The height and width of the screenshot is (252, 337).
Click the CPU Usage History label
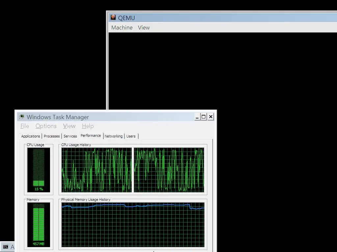point(76,145)
